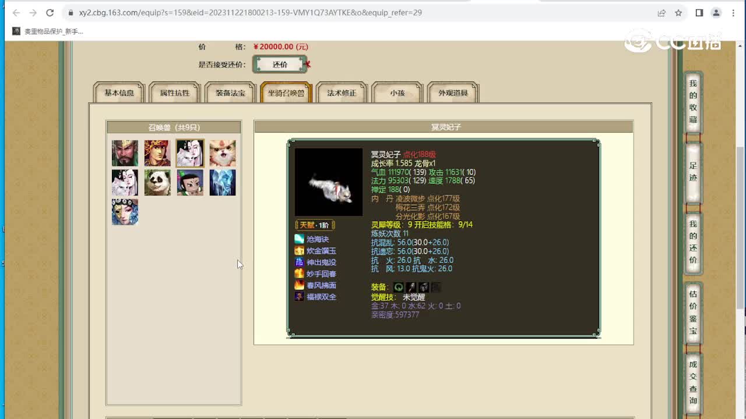Open 成交查询 in the right sidebar

(693, 383)
